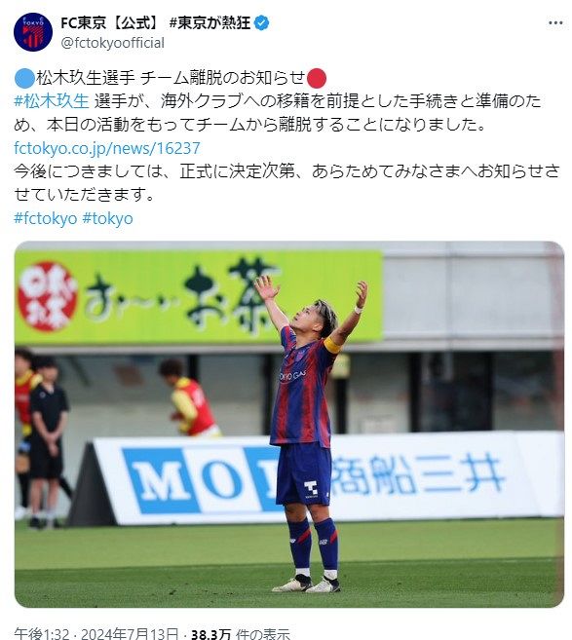Open the #fctokyo hashtag
The image size is (572, 640).
(x=46, y=218)
